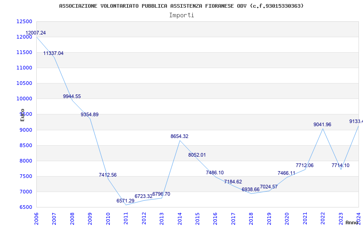
Task: Select data label 6723.32
Action: pos(143,197)
